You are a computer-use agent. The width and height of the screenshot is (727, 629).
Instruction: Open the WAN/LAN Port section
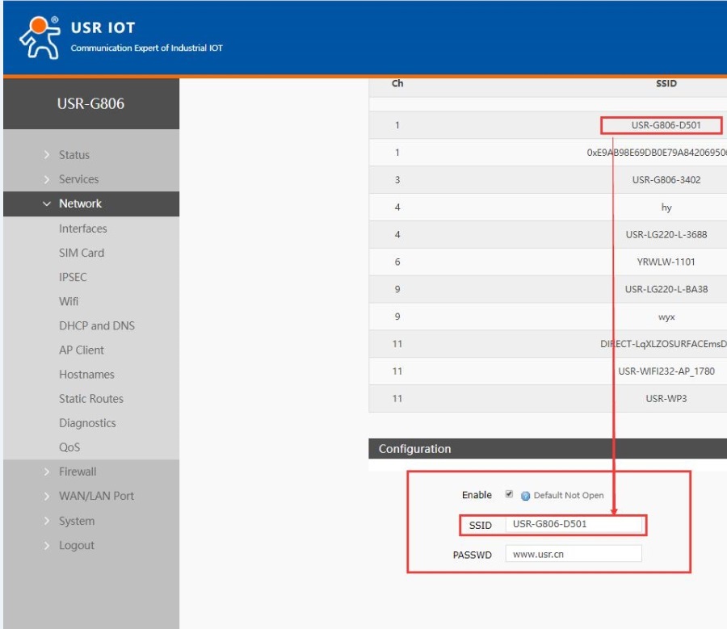click(x=96, y=496)
